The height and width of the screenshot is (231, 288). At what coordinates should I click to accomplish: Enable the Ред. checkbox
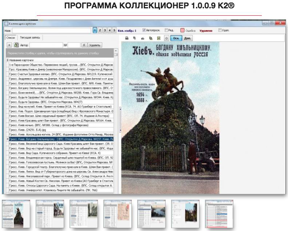pos(166,30)
